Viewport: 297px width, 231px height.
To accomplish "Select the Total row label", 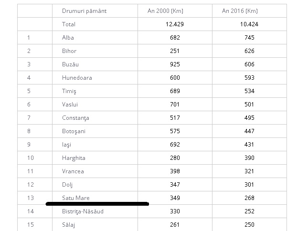I will (68, 24).
